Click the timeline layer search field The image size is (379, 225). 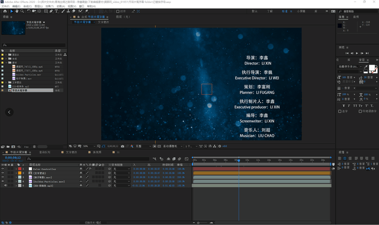(x=88, y=159)
